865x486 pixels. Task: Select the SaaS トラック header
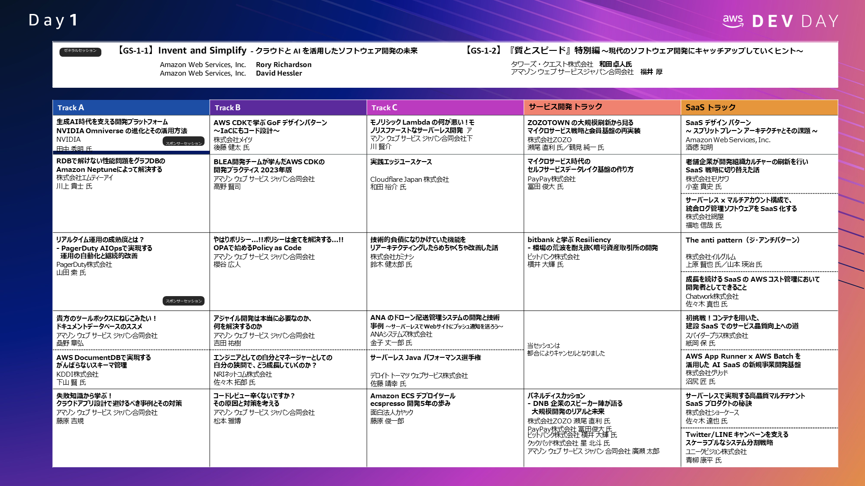point(760,108)
